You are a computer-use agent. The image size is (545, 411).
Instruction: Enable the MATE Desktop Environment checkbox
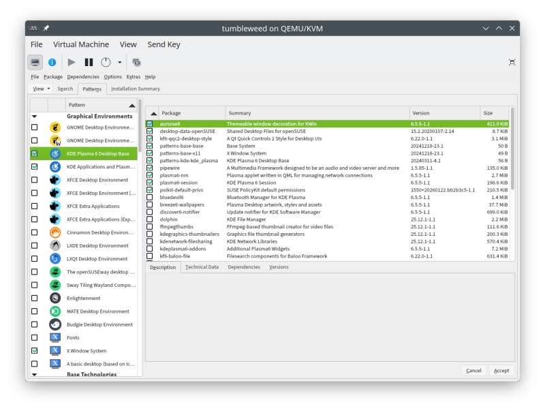point(35,311)
